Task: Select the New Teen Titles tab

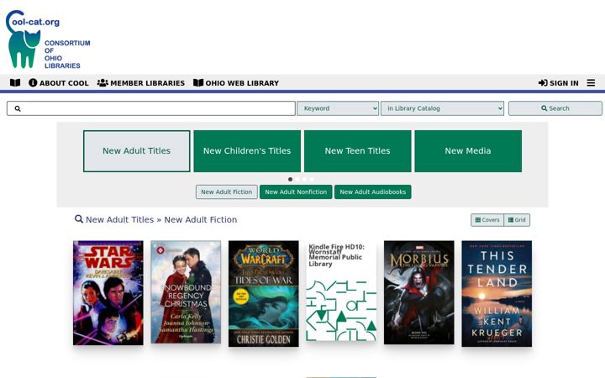Action: pyautogui.click(x=357, y=151)
